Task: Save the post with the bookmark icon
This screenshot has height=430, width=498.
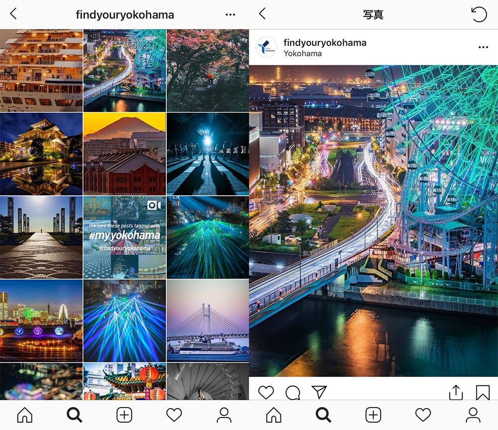Action: (x=483, y=393)
